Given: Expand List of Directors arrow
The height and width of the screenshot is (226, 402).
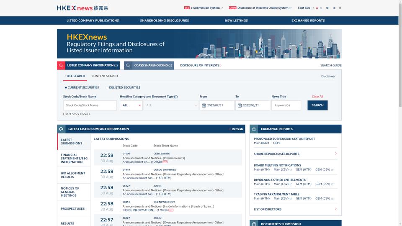Looking at the screenshot, I should pos(336,209).
